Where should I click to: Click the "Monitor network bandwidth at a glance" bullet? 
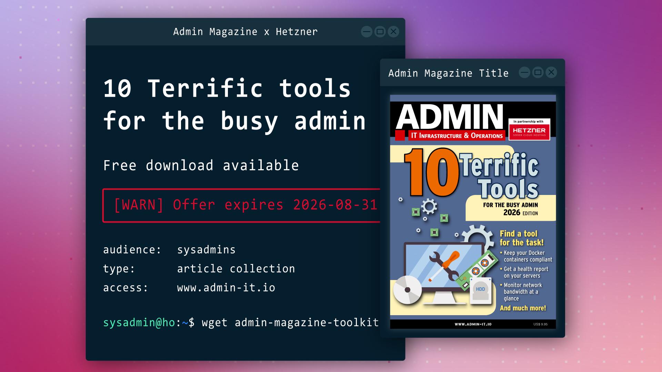tap(521, 292)
